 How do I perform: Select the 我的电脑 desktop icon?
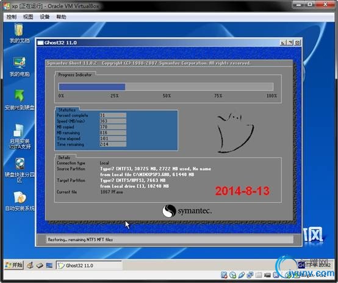click(x=20, y=67)
